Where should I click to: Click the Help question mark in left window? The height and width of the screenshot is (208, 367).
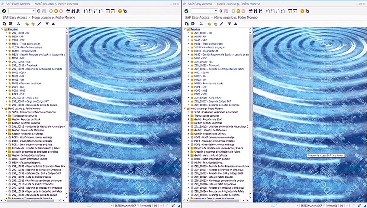[x=120, y=11]
